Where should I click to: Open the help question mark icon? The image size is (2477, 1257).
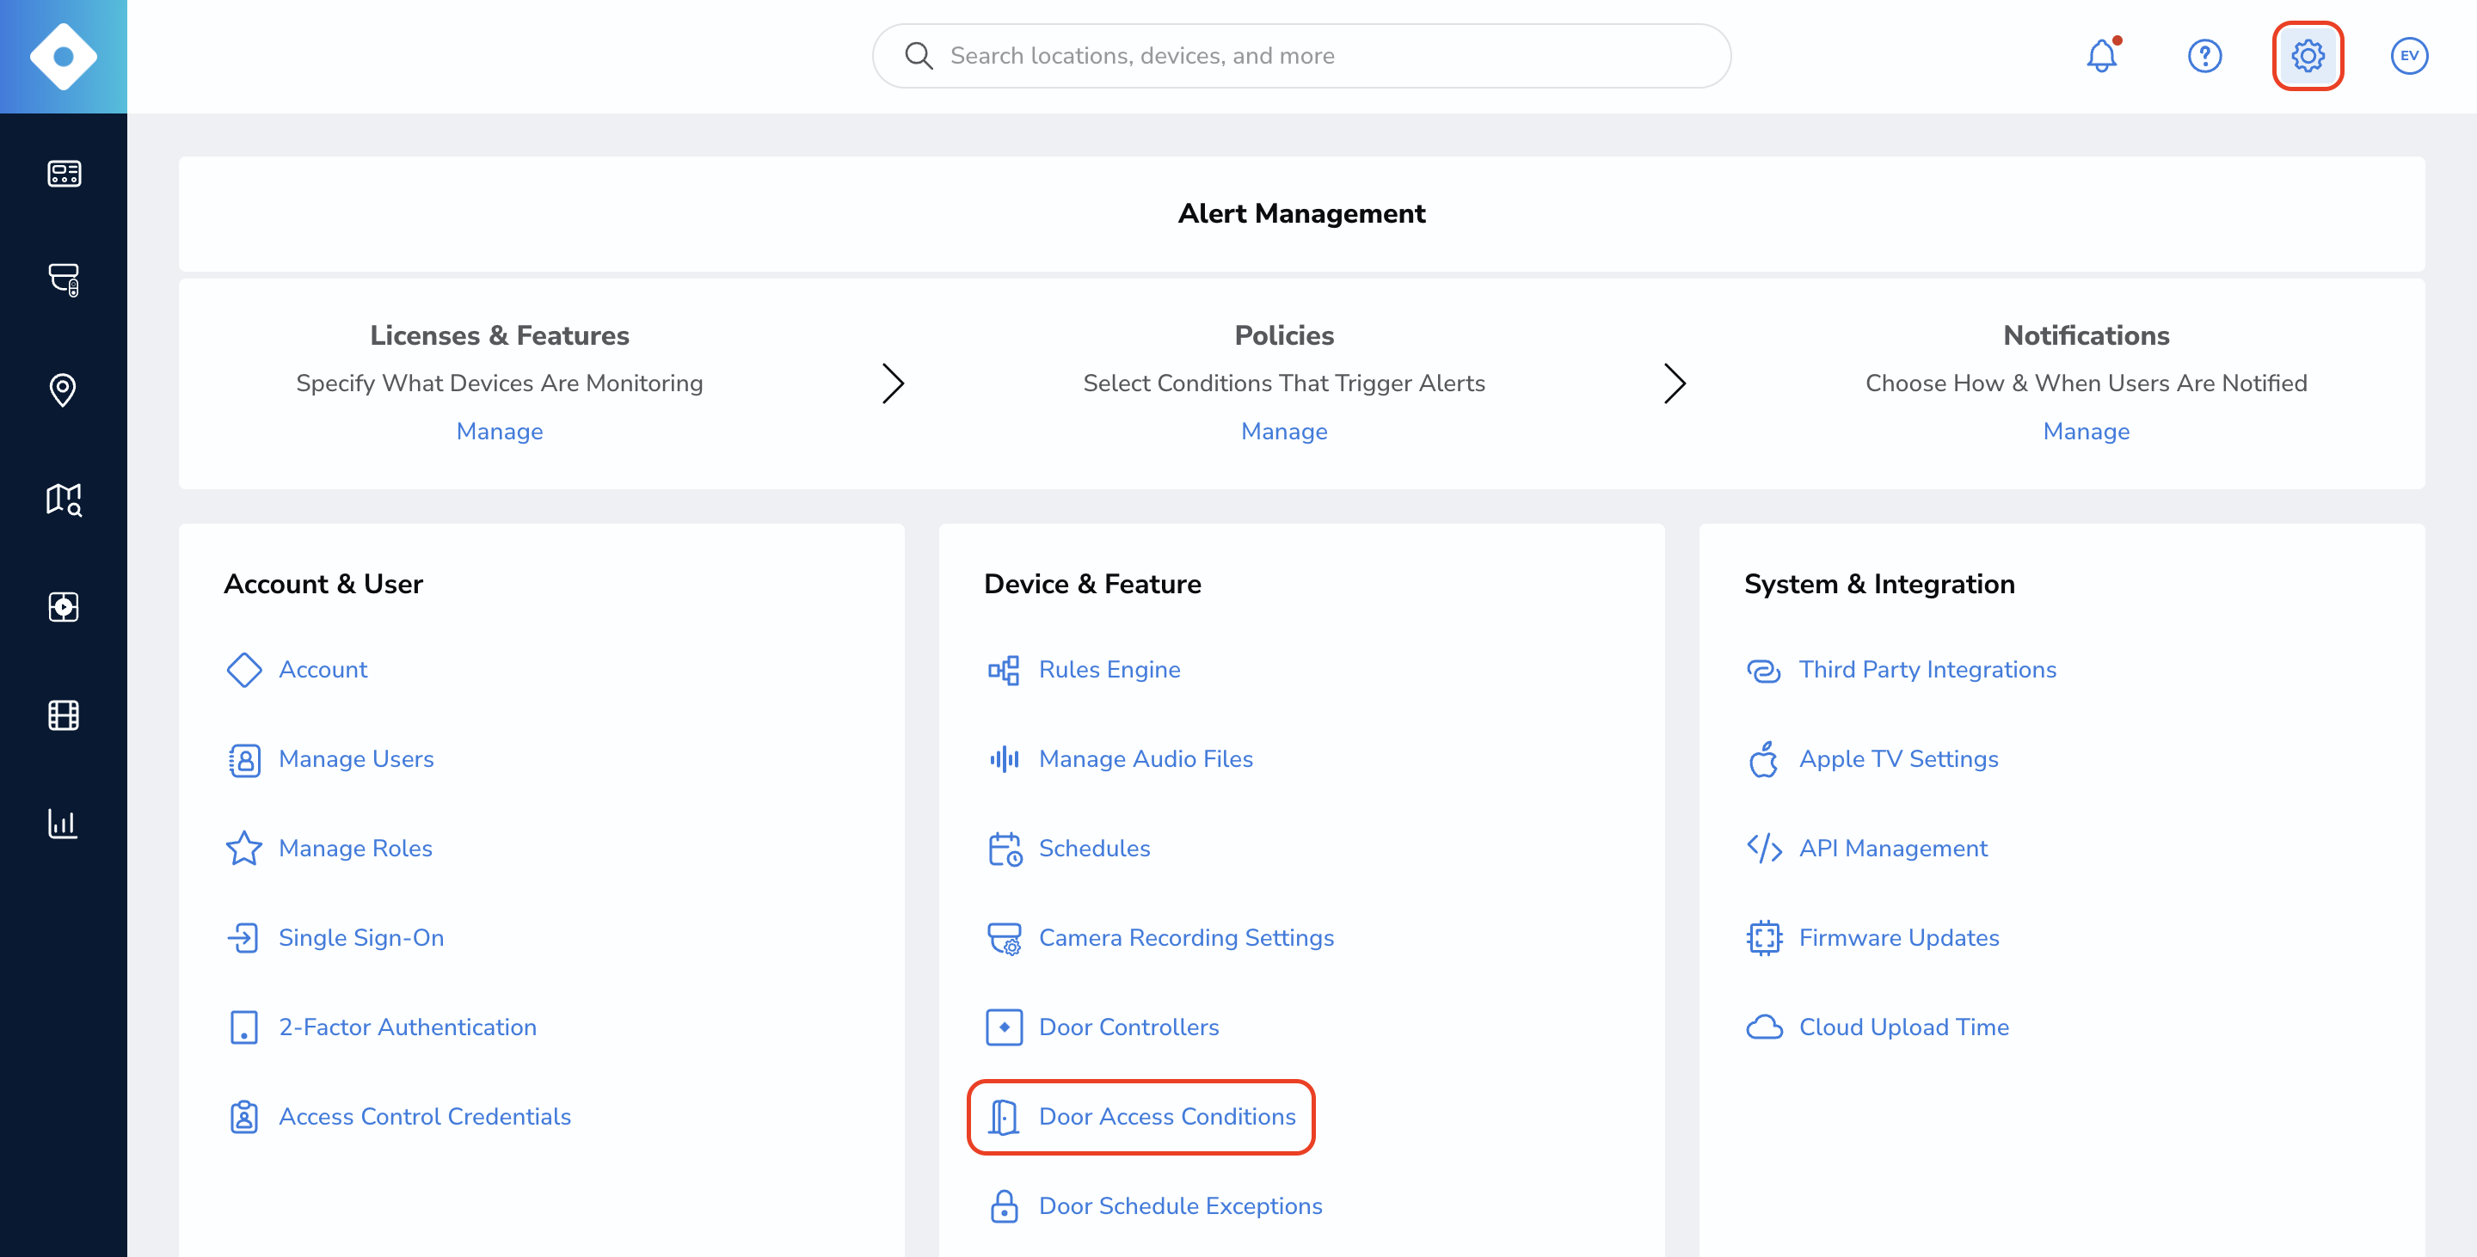pyautogui.click(x=2205, y=55)
